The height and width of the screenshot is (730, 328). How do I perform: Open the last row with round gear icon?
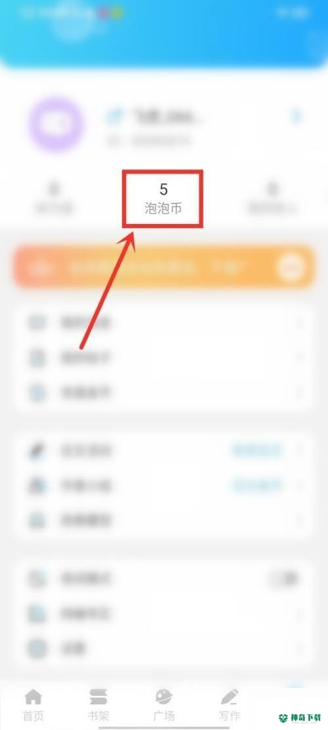[x=164, y=648]
